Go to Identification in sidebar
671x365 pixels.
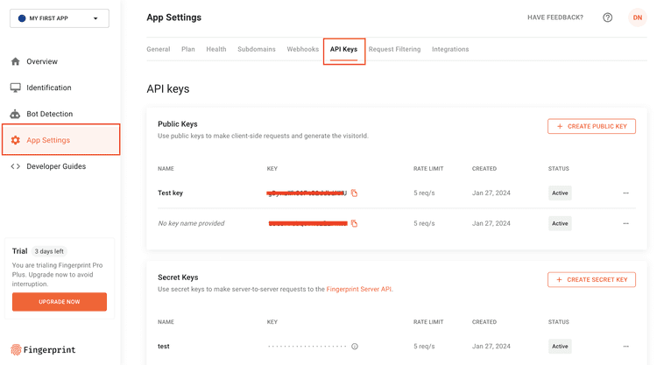(48, 88)
